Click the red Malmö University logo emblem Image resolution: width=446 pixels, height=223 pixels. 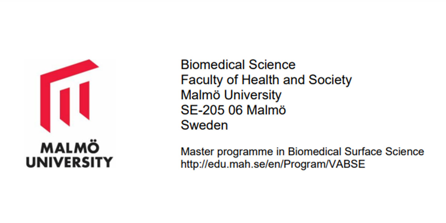click(x=69, y=96)
